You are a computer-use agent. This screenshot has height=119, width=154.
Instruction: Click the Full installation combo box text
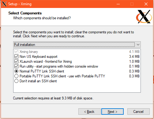pyautogui.click(x=24, y=45)
